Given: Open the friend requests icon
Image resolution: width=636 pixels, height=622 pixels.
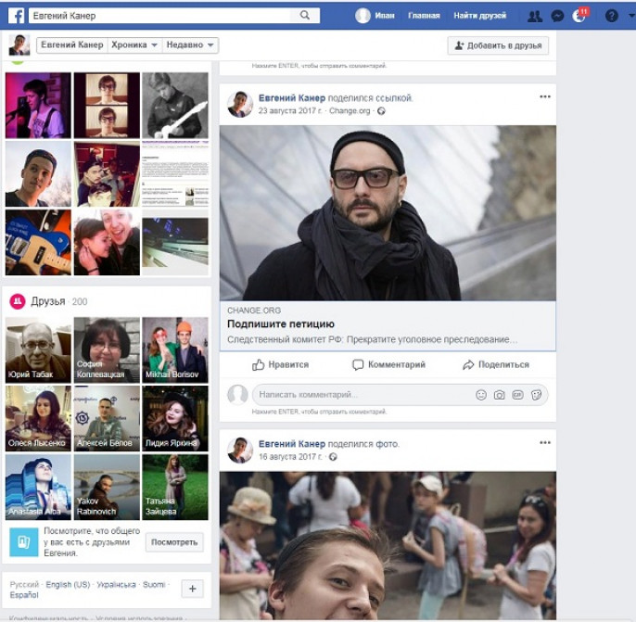Looking at the screenshot, I should point(535,16).
